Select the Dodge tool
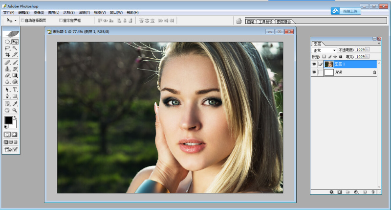Screen dimensions: 391x210 (x=15, y=82)
